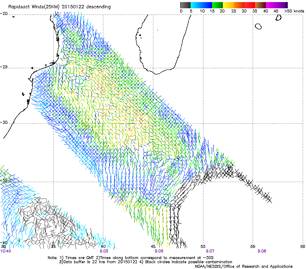Click the -35 latitude axis label
Viewport: 306px width, 269px height.
4,180
